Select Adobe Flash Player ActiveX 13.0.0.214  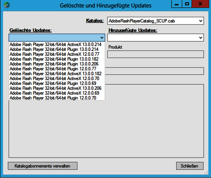pyautogui.click(x=57, y=44)
